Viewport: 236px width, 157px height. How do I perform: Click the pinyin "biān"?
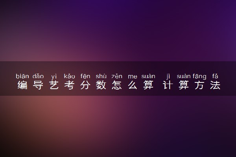pyautogui.click(x=22, y=76)
